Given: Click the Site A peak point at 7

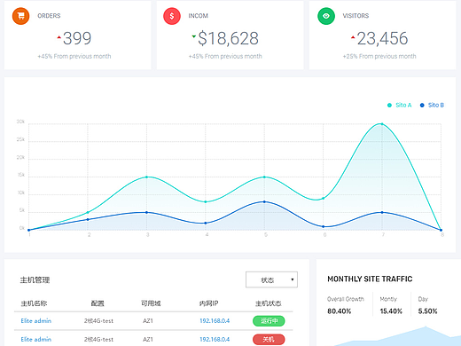Looking at the screenshot, I should (382, 124).
